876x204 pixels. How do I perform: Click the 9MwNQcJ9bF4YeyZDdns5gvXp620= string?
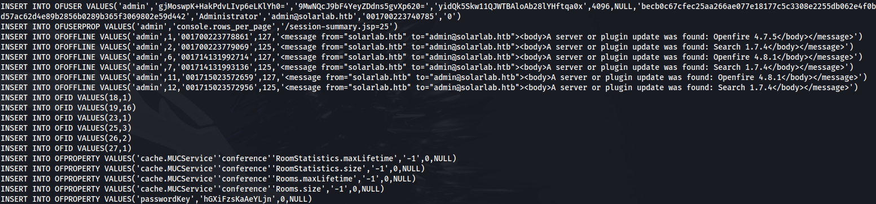point(283,7)
